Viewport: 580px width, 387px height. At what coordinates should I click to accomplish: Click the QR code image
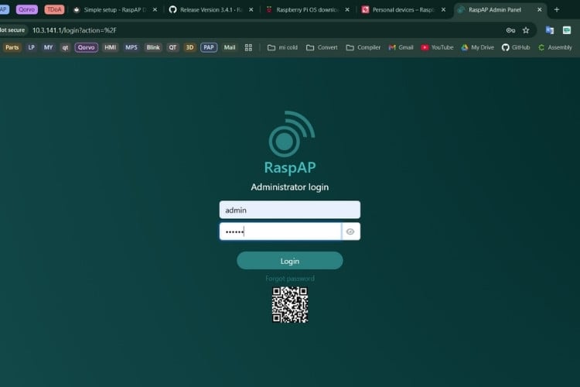(x=290, y=305)
